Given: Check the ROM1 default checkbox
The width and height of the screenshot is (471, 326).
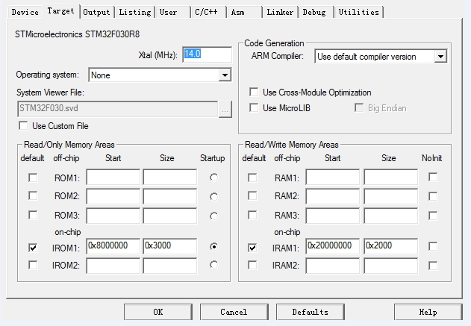Looking at the screenshot, I should [x=33, y=178].
